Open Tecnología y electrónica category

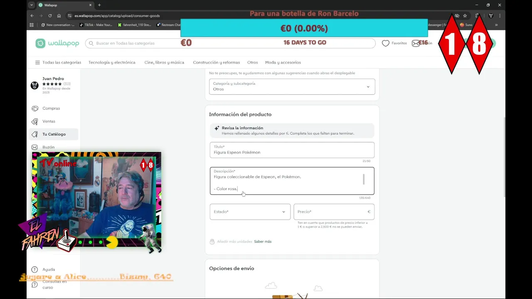[112, 62]
